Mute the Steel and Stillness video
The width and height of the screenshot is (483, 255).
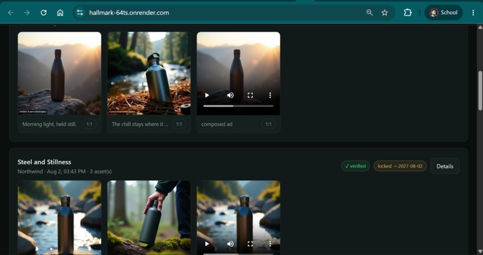[230, 244]
